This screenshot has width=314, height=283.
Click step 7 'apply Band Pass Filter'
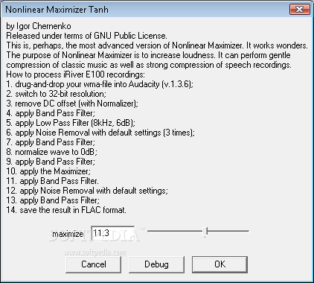(x=51, y=142)
